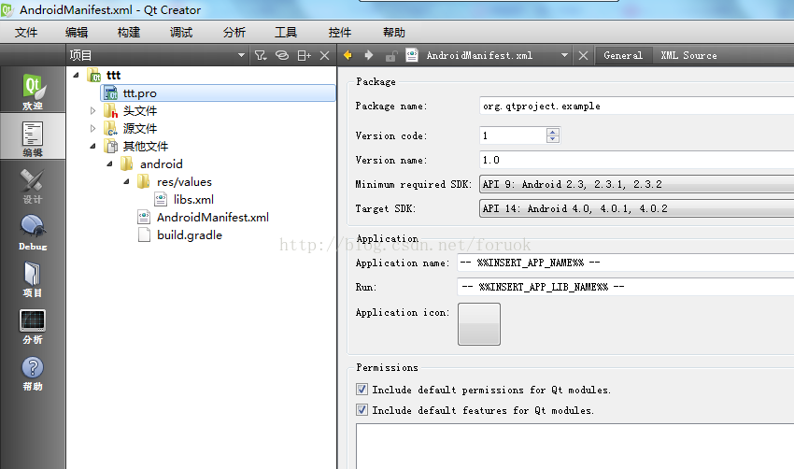Switch to the General tab
The image size is (794, 469).
pyautogui.click(x=623, y=55)
